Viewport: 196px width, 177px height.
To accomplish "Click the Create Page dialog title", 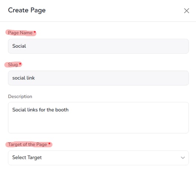I will click(27, 10).
